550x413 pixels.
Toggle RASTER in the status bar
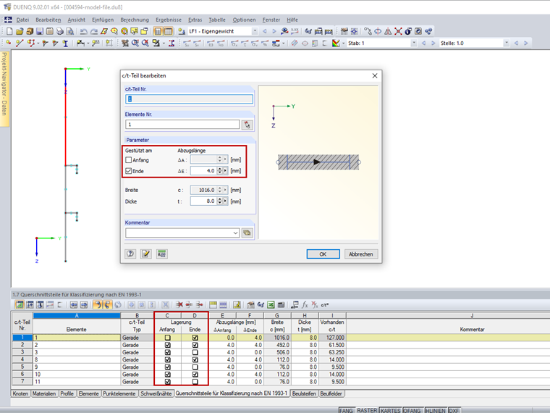point(367,410)
